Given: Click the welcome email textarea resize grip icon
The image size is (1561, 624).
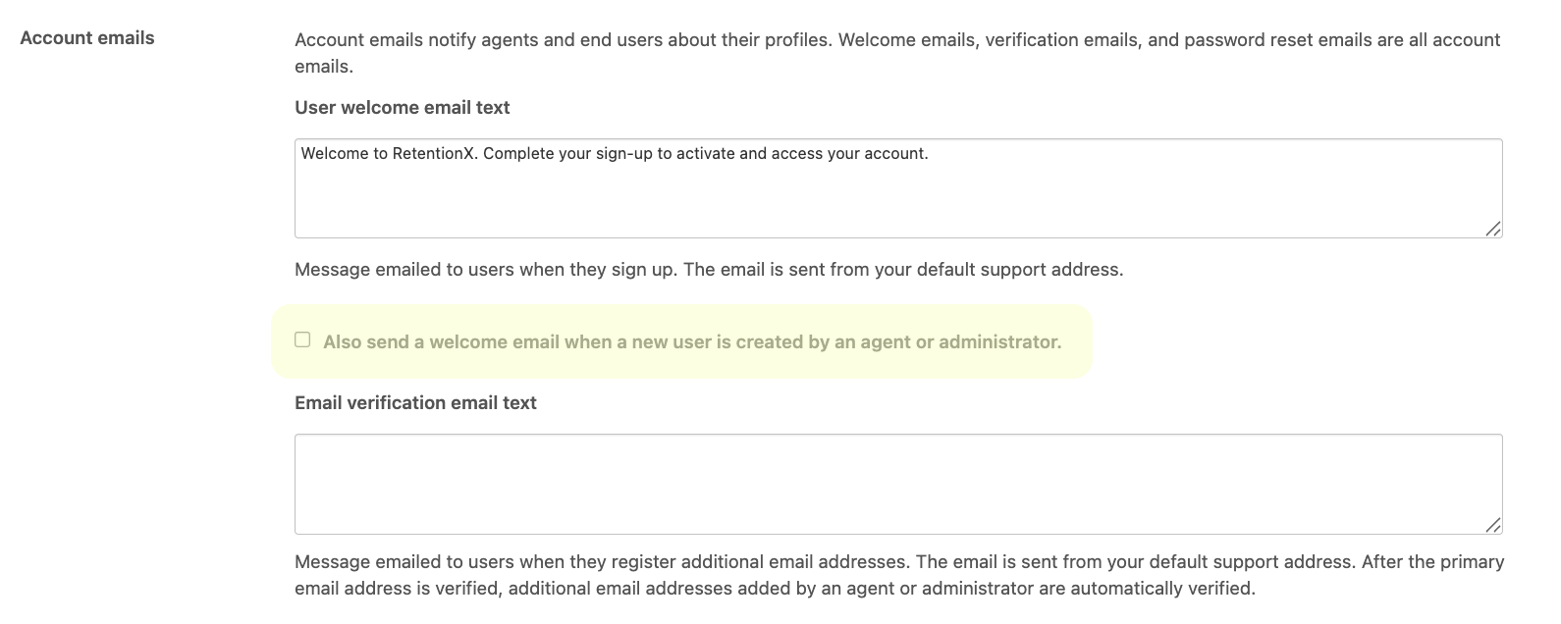Looking at the screenshot, I should [1495, 230].
